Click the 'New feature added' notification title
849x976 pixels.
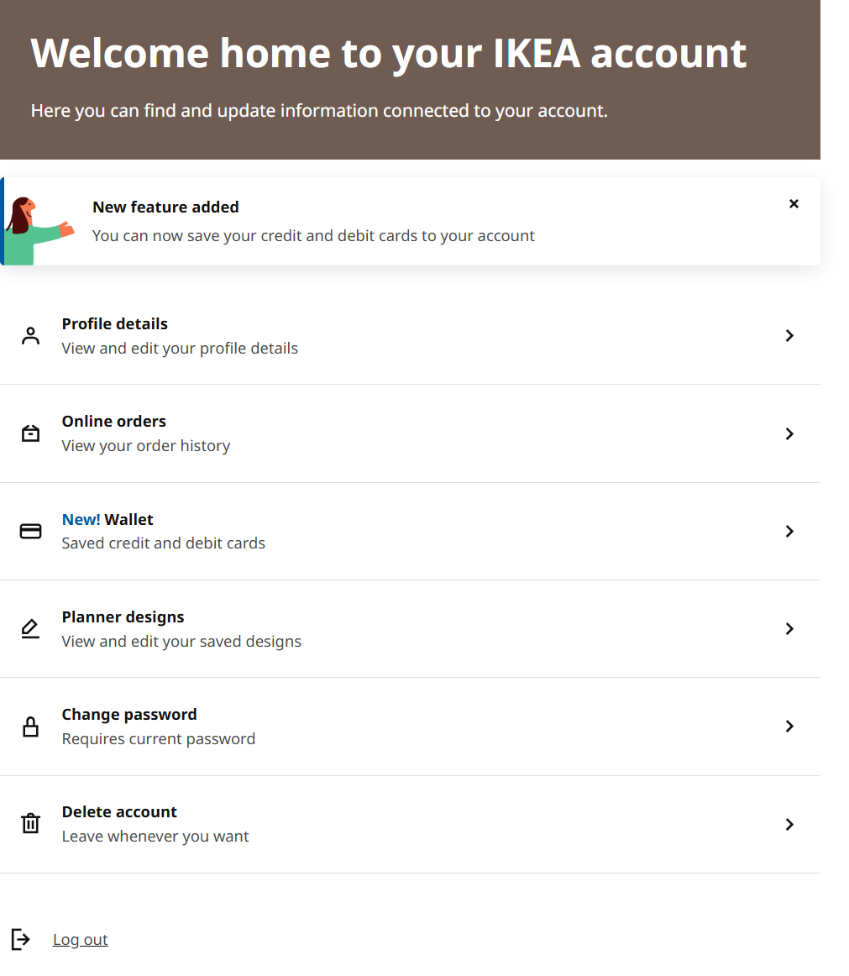click(x=165, y=207)
